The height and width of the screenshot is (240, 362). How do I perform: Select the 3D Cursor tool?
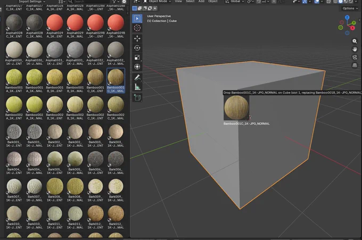(x=137, y=28)
